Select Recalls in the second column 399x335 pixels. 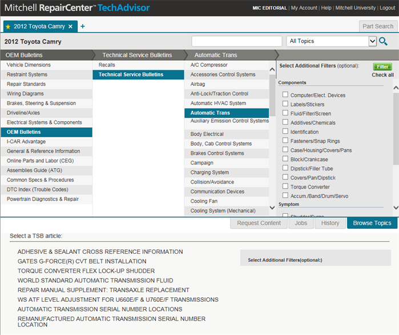pyautogui.click(x=138, y=65)
